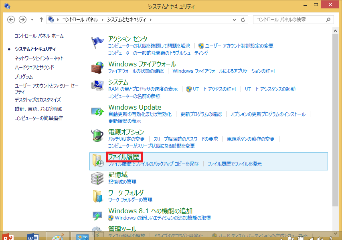Click ユーザー アカウント制御設定の変更 link
The image size is (342, 240).
pyautogui.click(x=239, y=46)
